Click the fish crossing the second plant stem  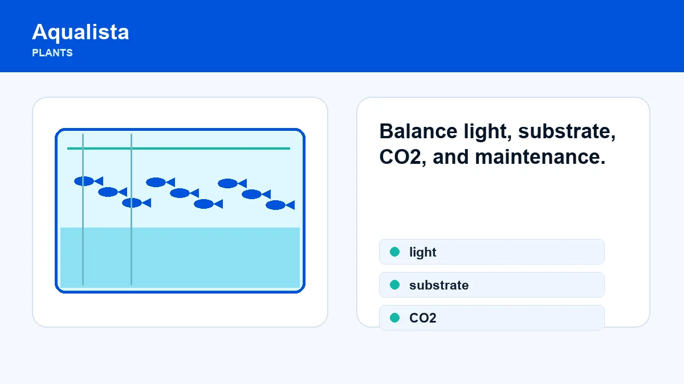pos(136,203)
